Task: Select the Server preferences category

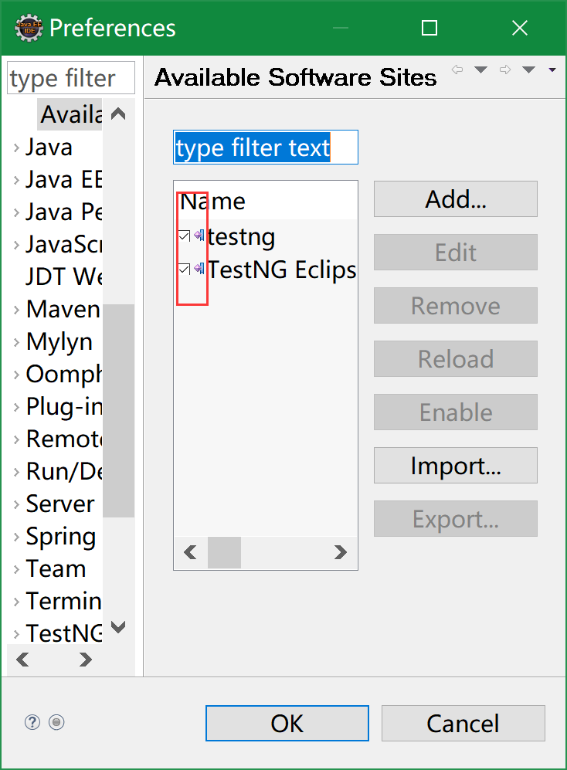Action: pos(60,504)
